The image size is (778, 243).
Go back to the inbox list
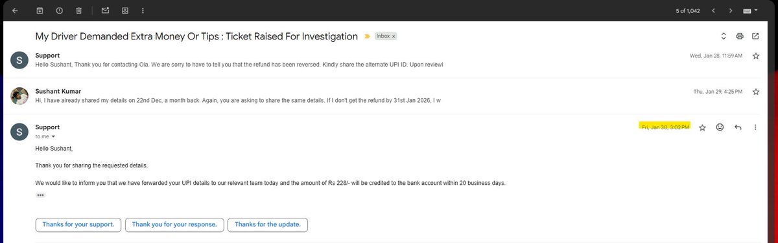click(x=14, y=11)
